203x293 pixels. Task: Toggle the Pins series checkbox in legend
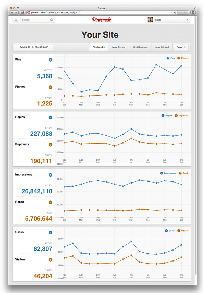coord(168,58)
